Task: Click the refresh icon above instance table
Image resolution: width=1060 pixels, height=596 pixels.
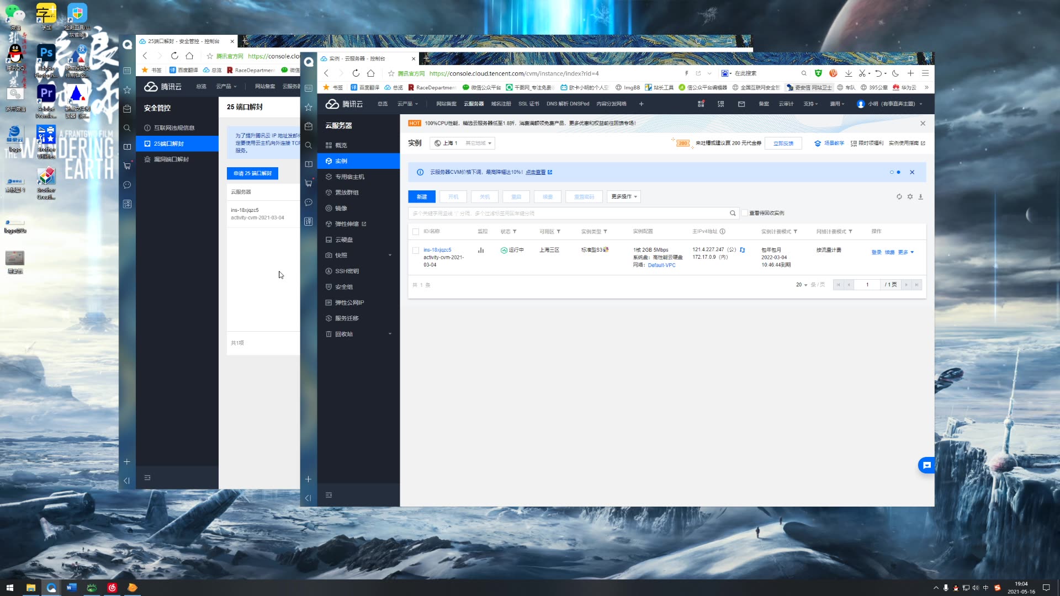Action: click(x=899, y=196)
